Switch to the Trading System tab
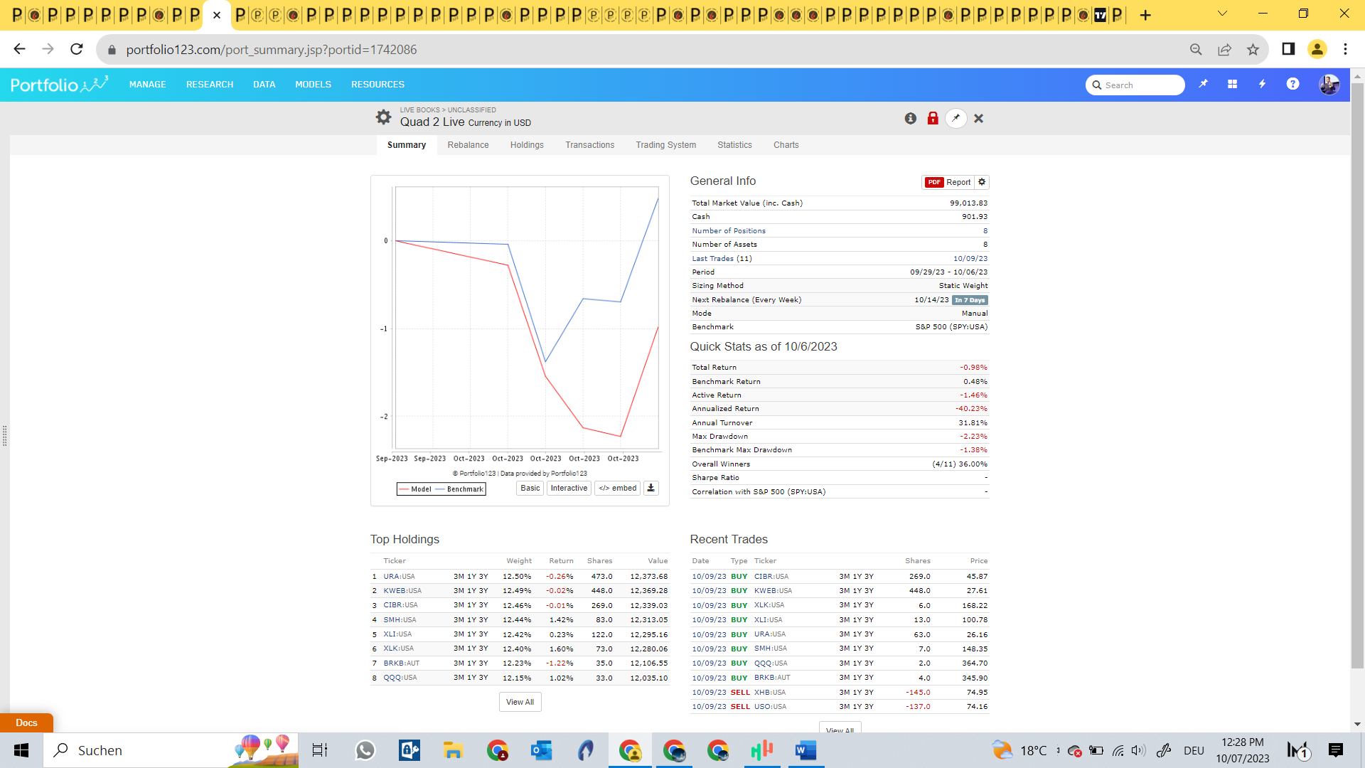Image resolution: width=1365 pixels, height=768 pixels. click(665, 145)
